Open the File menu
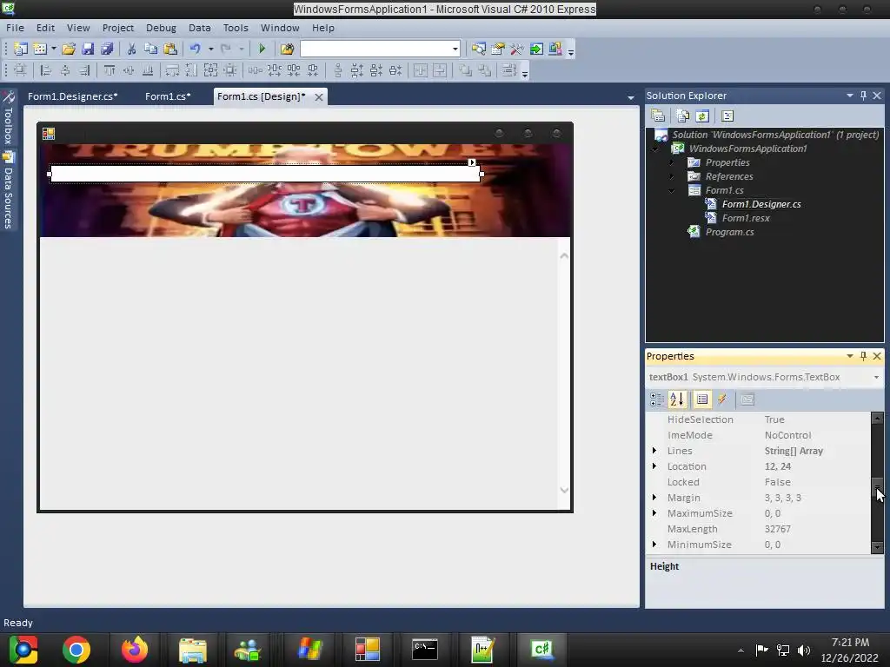This screenshot has width=890, height=667. [x=15, y=28]
